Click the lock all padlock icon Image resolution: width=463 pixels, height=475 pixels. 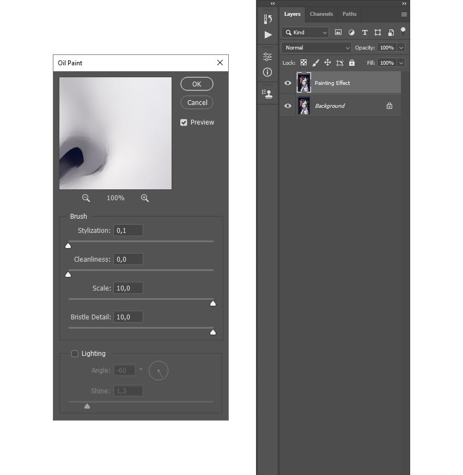[x=352, y=63]
